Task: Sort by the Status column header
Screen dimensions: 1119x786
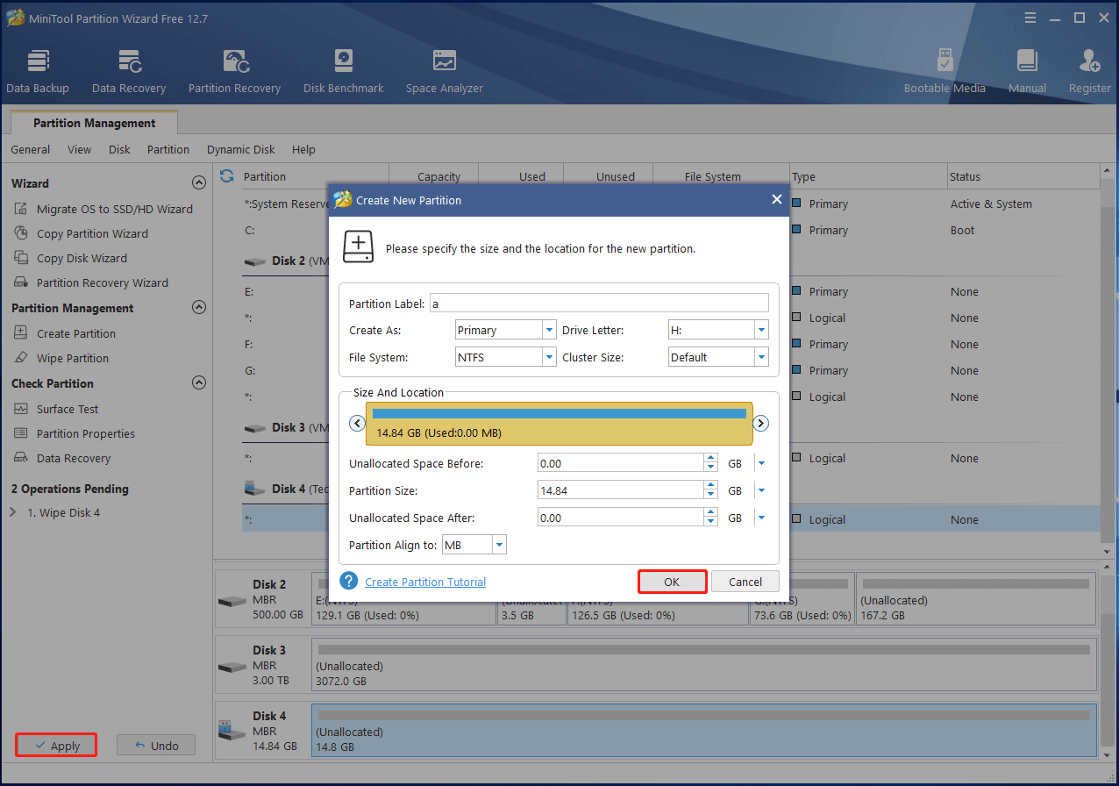Action: pos(1023,176)
